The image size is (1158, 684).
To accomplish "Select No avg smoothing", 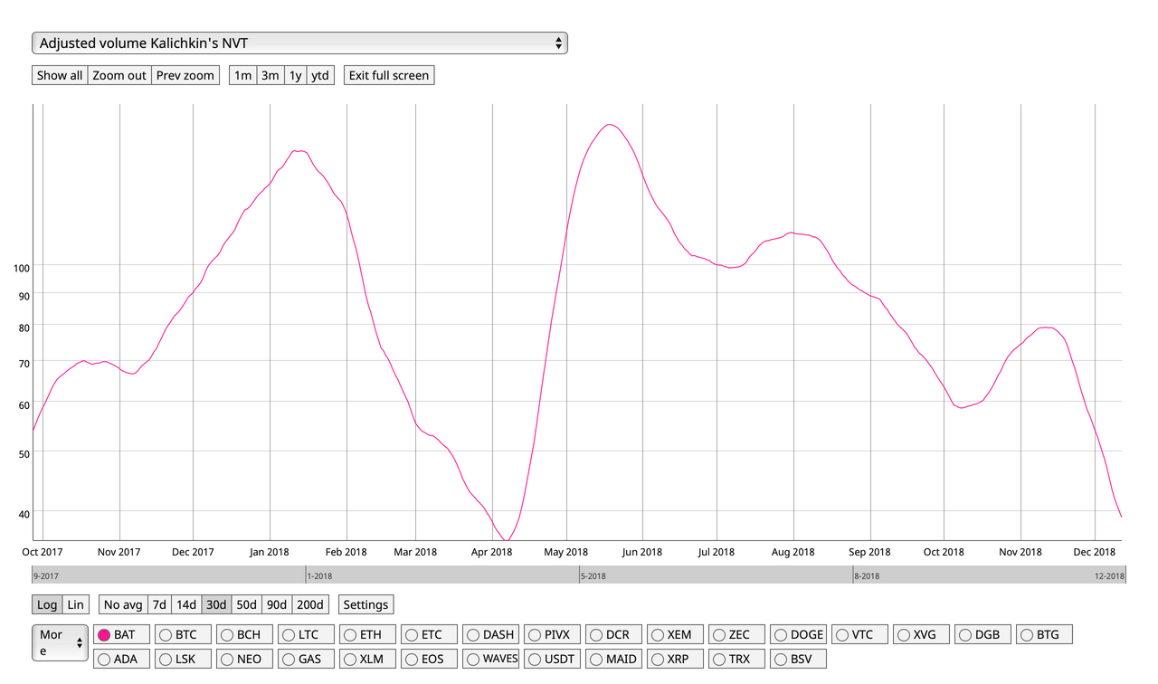I will pos(122,604).
